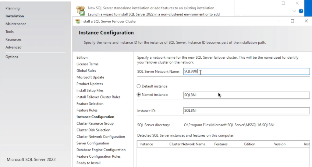Click the Feature Configuration Rules wizard step
The height and width of the screenshot is (167, 312).
(98, 156)
